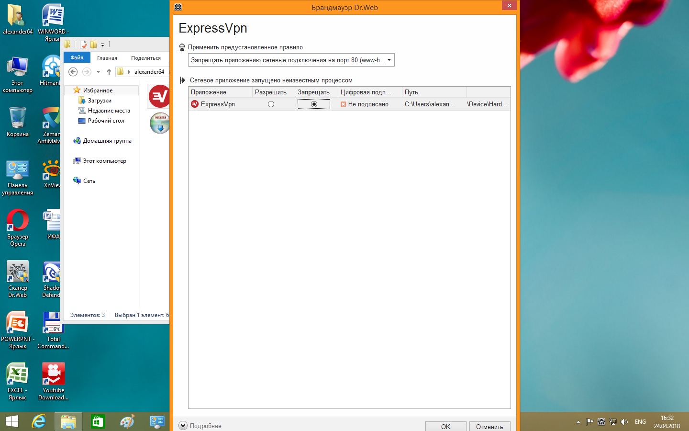This screenshot has height=431, width=689.
Task: Click the Action Center flag tray icon
Action: pyautogui.click(x=590, y=422)
